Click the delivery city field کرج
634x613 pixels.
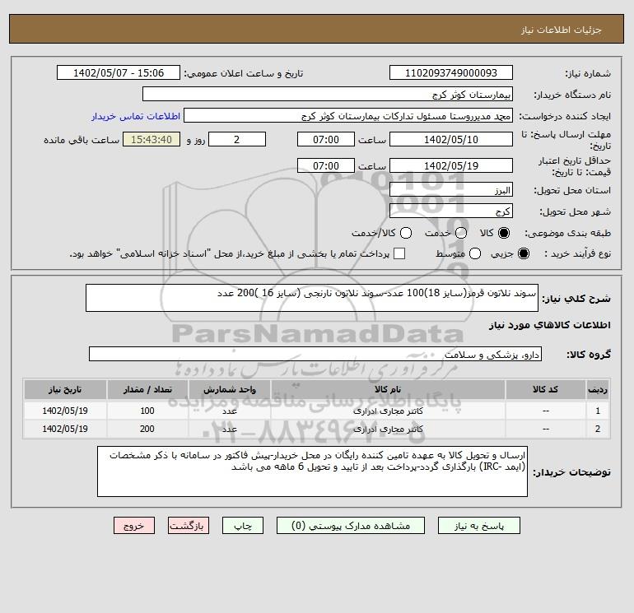tap(451, 211)
